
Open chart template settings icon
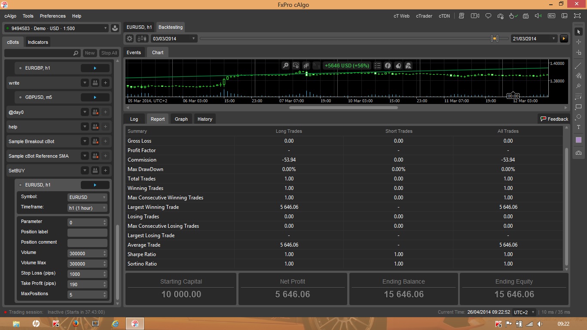296,65
